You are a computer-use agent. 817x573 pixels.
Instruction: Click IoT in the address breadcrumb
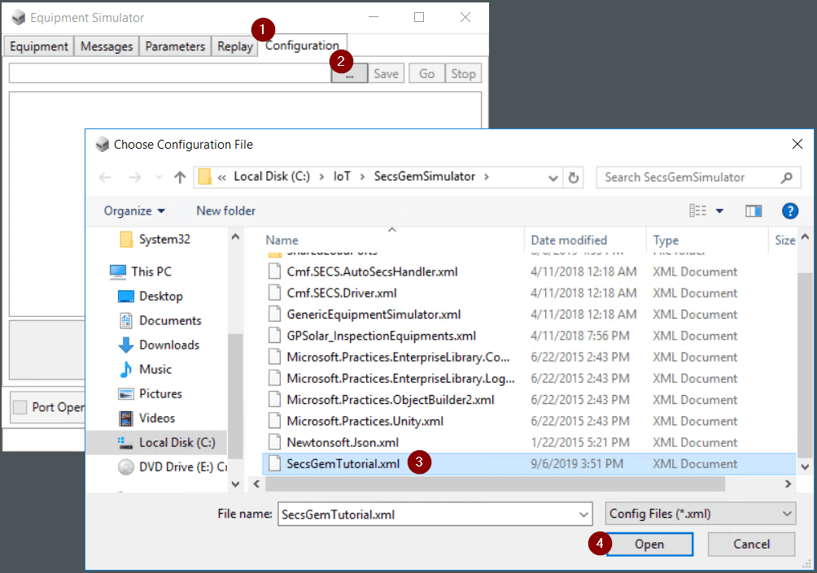coord(342,176)
